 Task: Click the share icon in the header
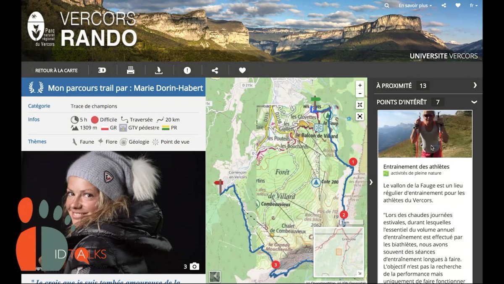coord(444,5)
